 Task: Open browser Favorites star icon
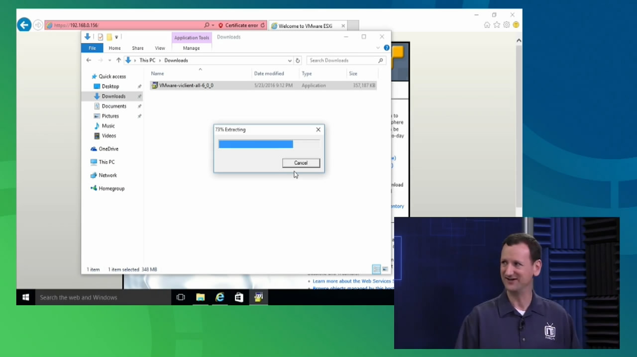tap(497, 25)
